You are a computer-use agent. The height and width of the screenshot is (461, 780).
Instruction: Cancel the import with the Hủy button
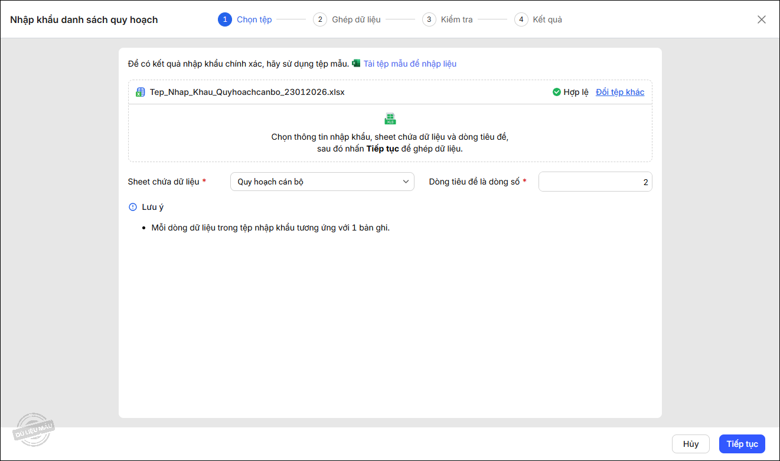[x=690, y=444]
